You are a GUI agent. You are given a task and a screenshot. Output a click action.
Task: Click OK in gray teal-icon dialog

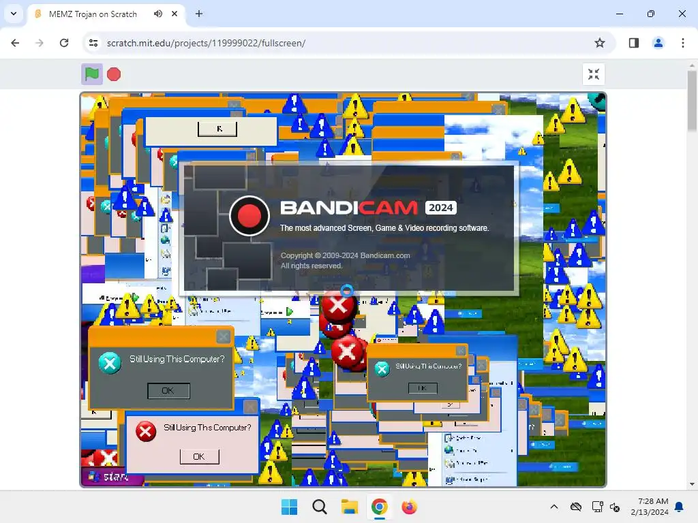[x=169, y=390]
